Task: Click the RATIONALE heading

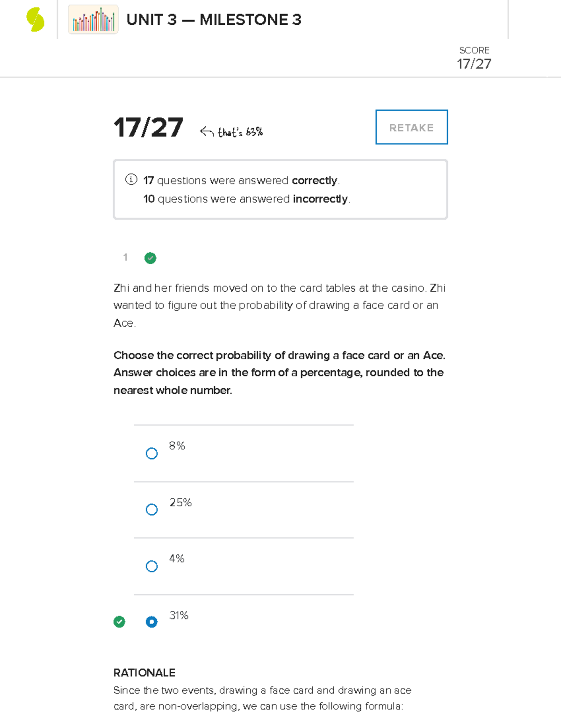Action: [x=144, y=673]
